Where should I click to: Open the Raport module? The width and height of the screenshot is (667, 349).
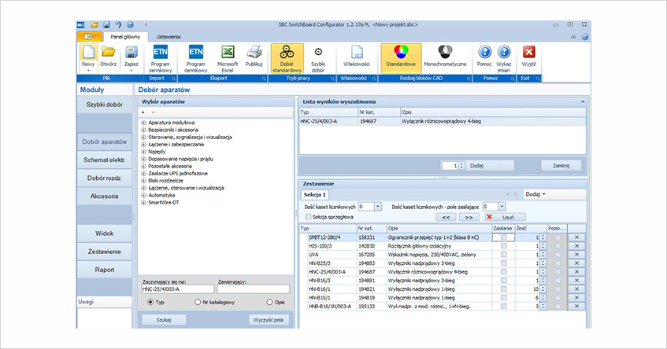104,270
